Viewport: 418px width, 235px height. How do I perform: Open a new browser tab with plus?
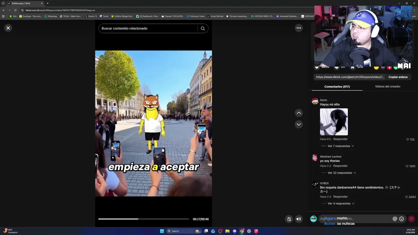(48, 3)
